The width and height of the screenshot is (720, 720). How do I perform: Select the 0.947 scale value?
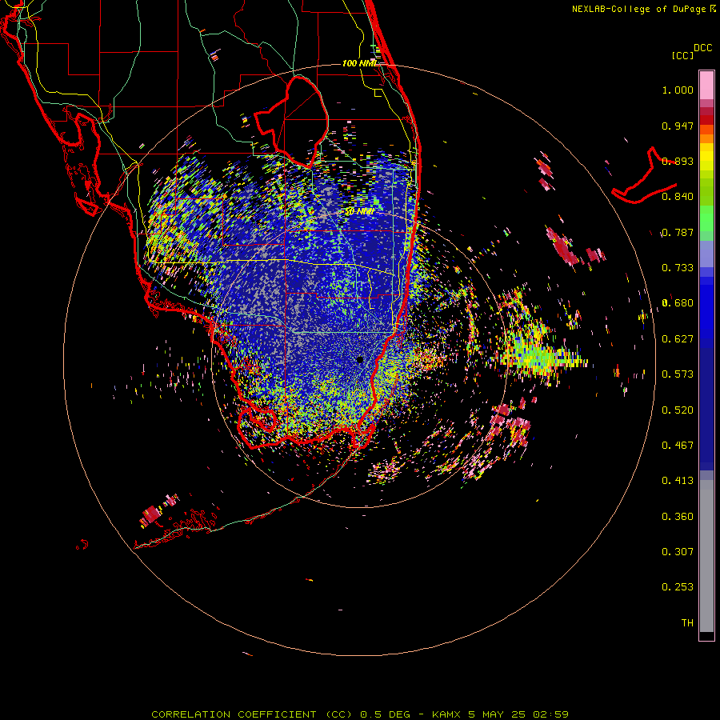point(678,126)
